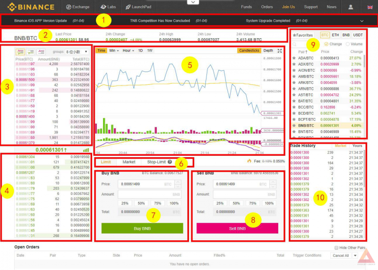The image size is (378, 270).
Task: Star the BCC/BTC pair
Action: [294, 107]
